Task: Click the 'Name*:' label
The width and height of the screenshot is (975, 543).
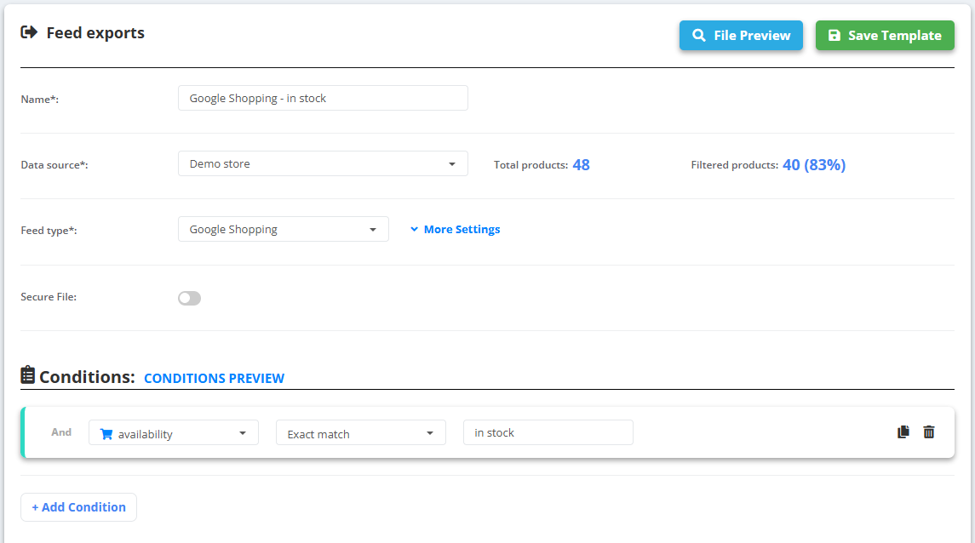Action: 39,100
